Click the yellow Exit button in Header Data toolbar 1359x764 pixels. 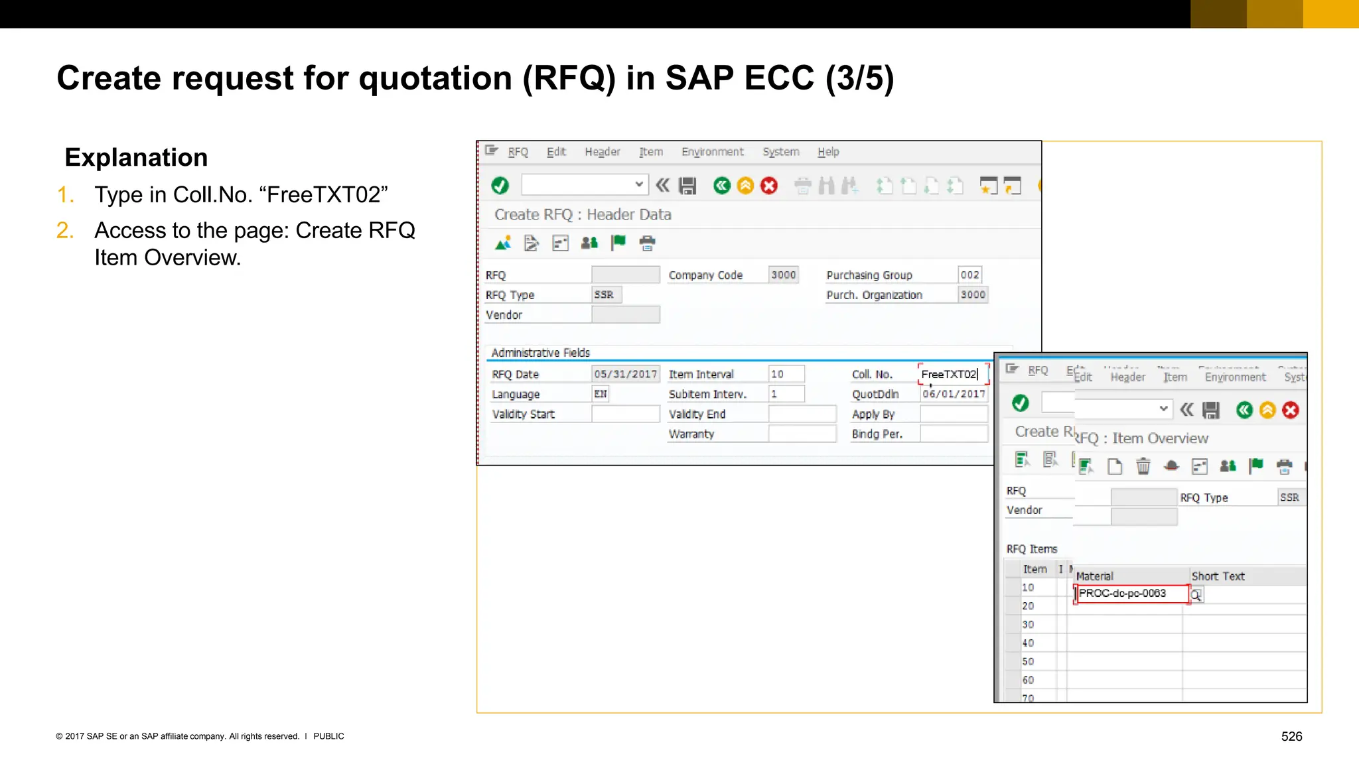[x=745, y=186]
